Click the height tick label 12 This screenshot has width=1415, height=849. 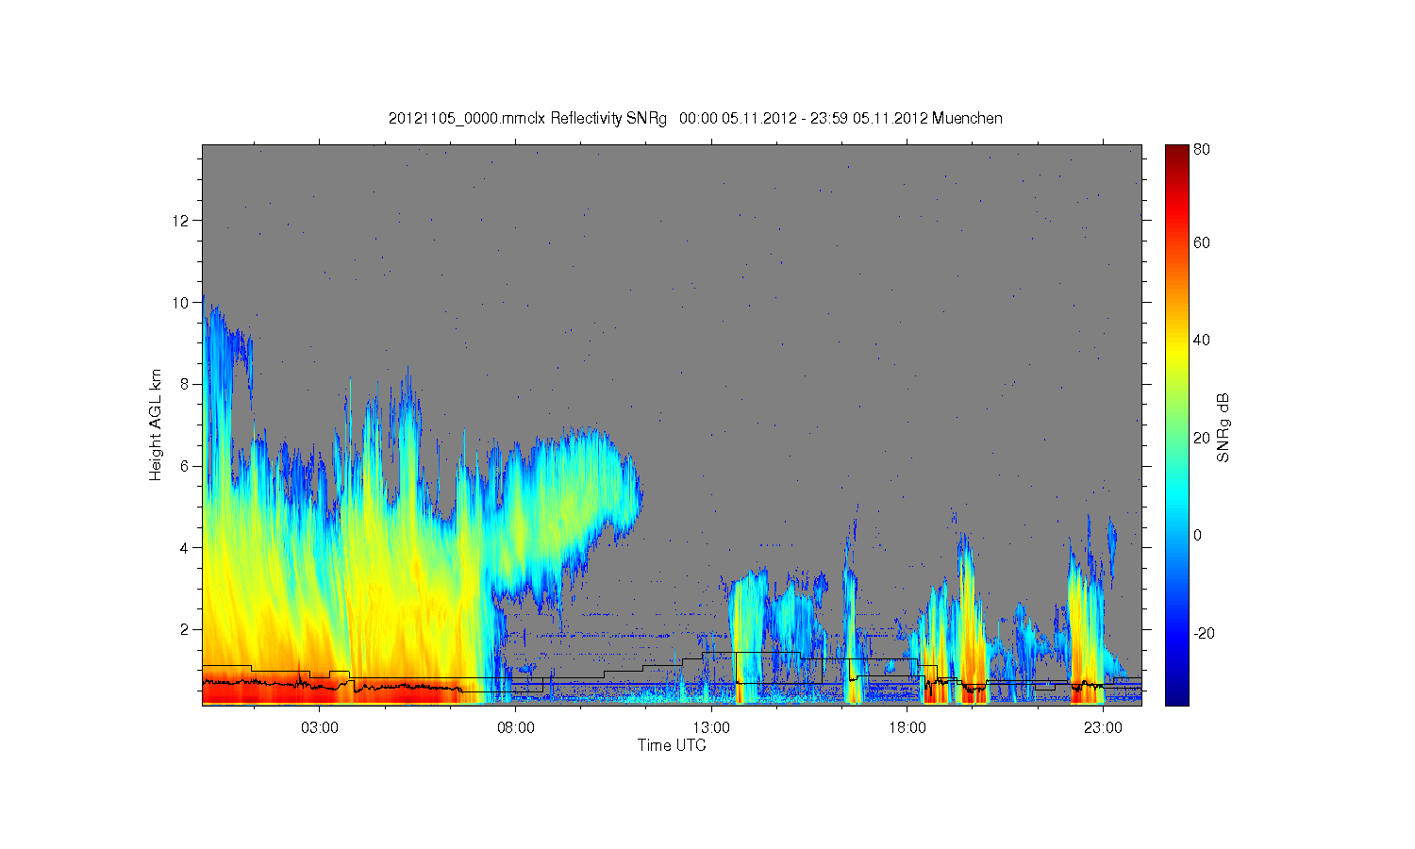coord(180,221)
